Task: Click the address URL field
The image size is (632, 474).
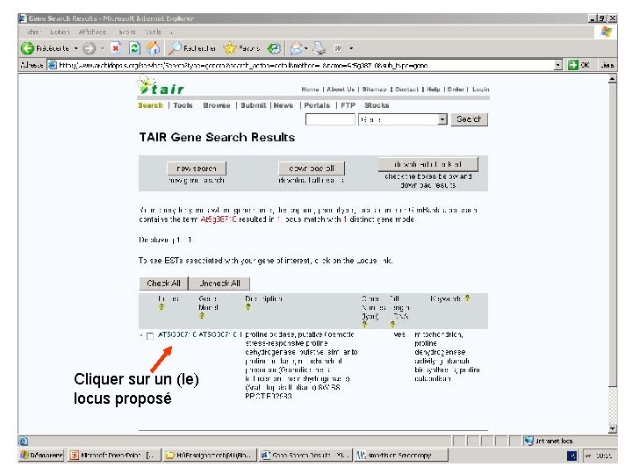Action: (301, 65)
